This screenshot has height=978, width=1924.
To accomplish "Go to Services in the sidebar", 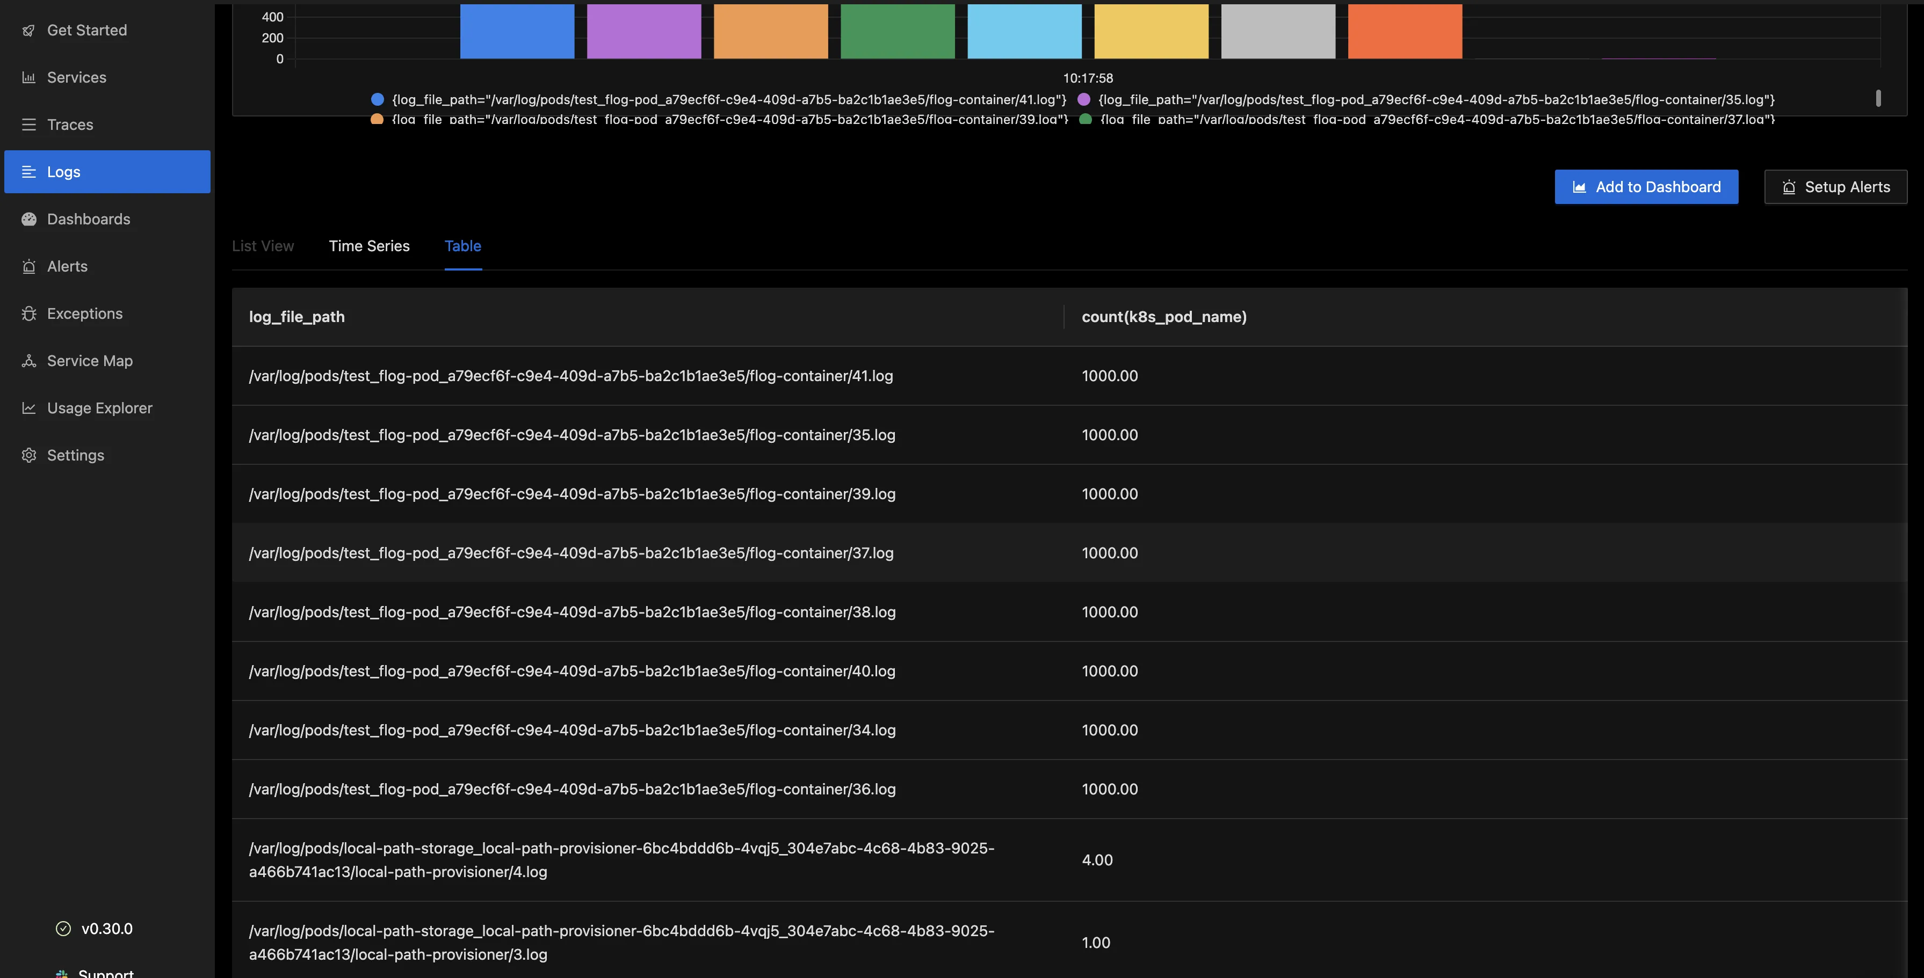I will [x=107, y=78].
